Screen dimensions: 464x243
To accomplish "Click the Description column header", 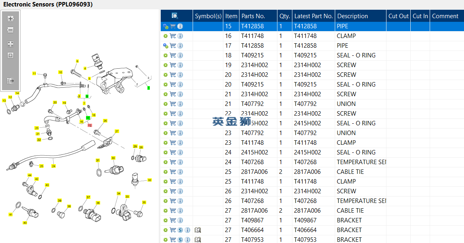I will (361, 16).
